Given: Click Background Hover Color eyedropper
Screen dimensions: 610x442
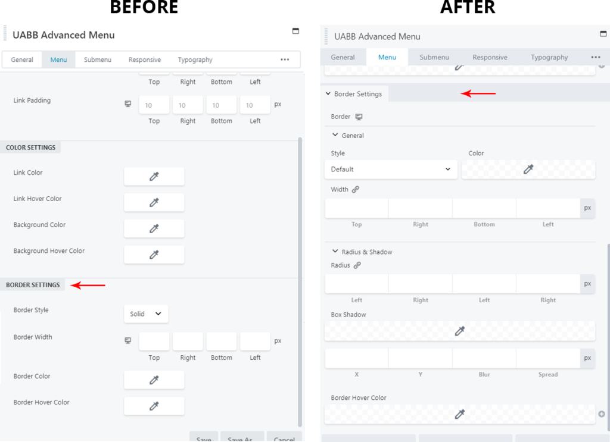Looking at the screenshot, I should coord(154,255).
